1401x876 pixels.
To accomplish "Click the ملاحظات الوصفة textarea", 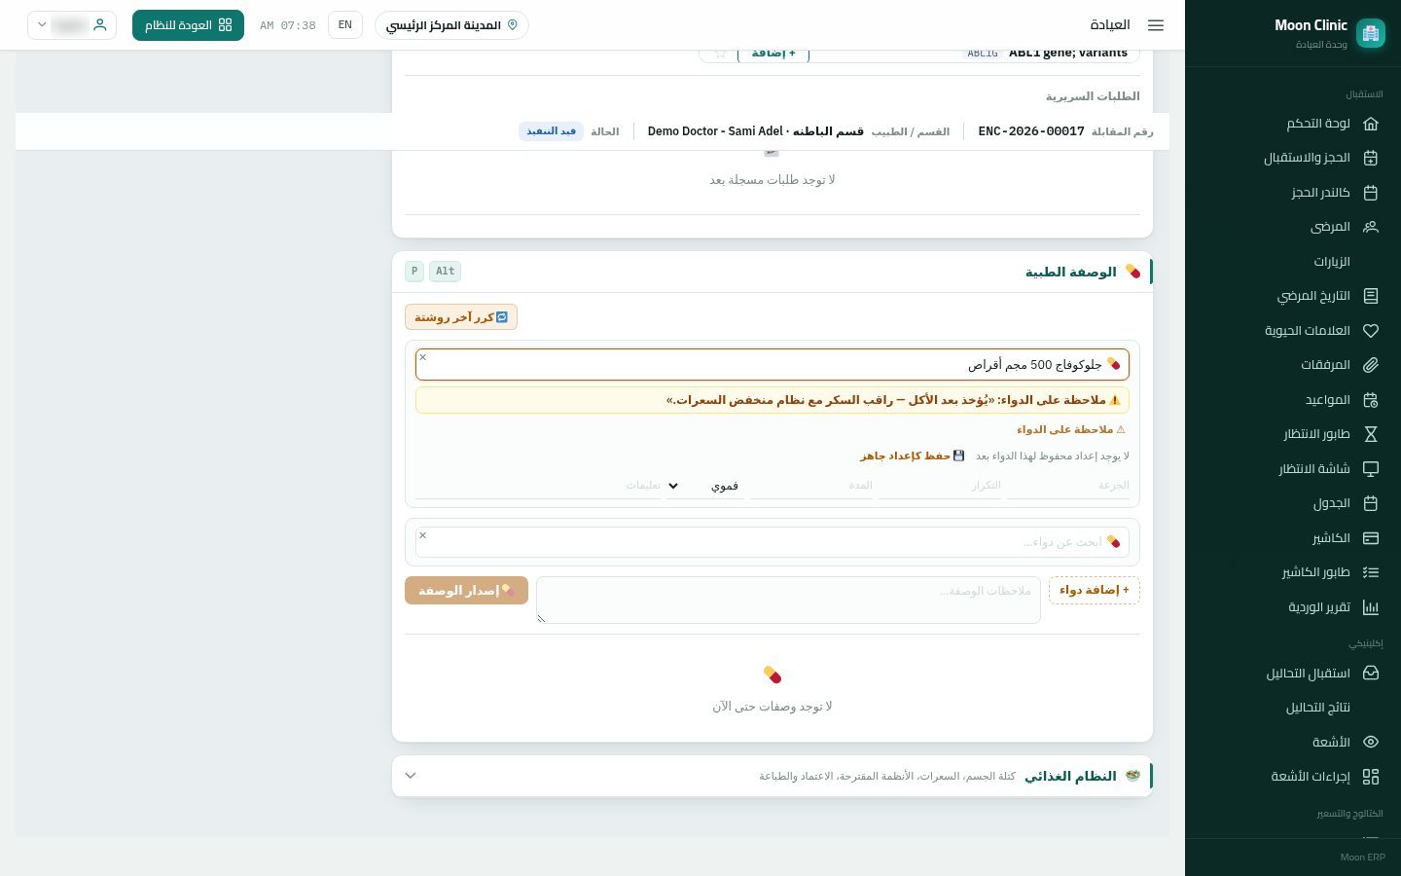I will click(788, 600).
